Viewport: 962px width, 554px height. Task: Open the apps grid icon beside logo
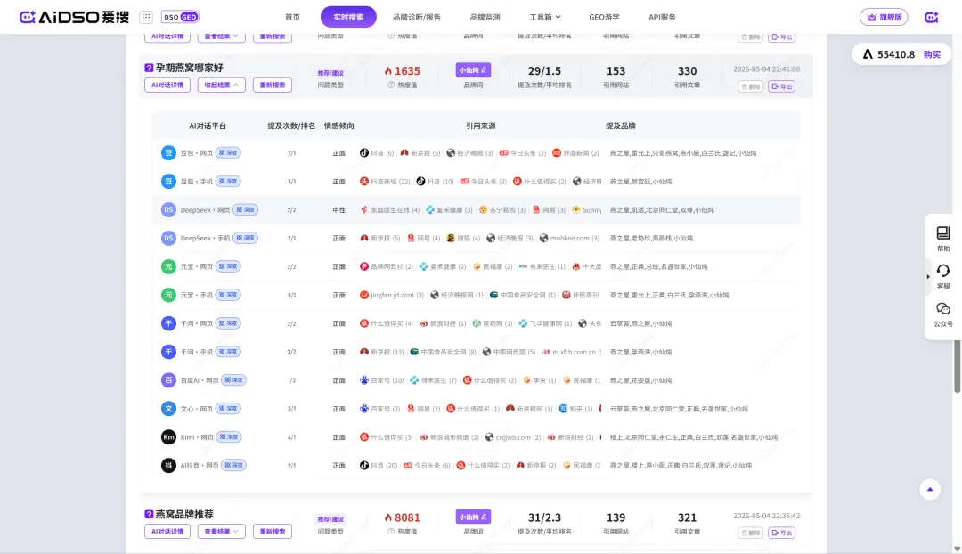pos(146,17)
